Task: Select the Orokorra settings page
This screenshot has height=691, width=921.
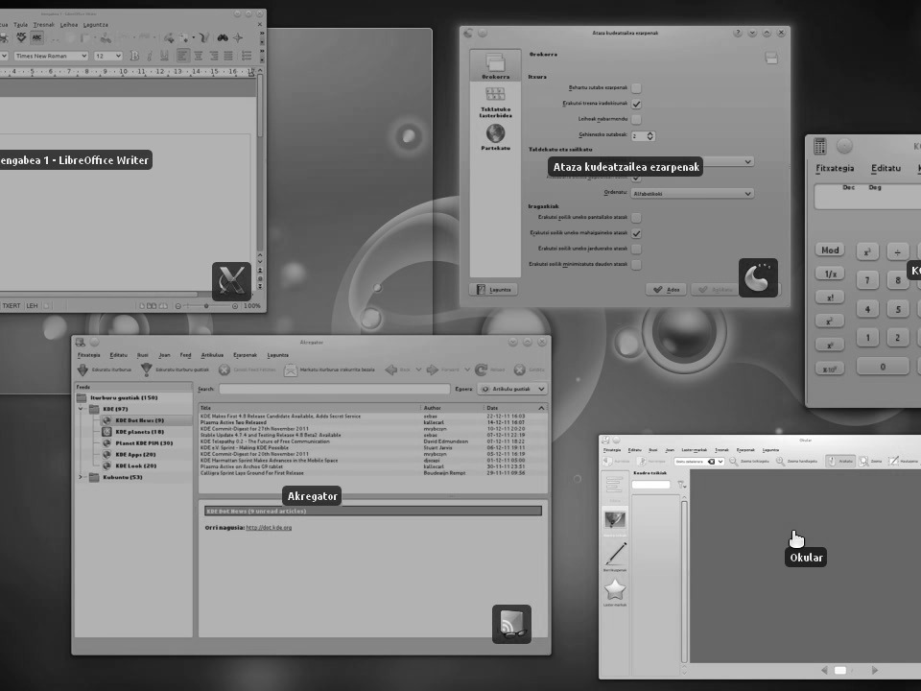Action: [495, 66]
